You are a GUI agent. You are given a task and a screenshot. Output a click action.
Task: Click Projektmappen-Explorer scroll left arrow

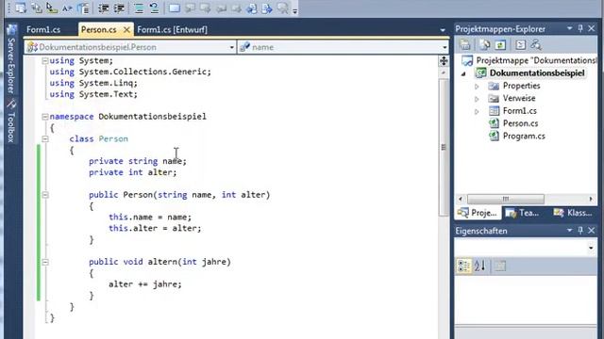pyautogui.click(x=460, y=199)
